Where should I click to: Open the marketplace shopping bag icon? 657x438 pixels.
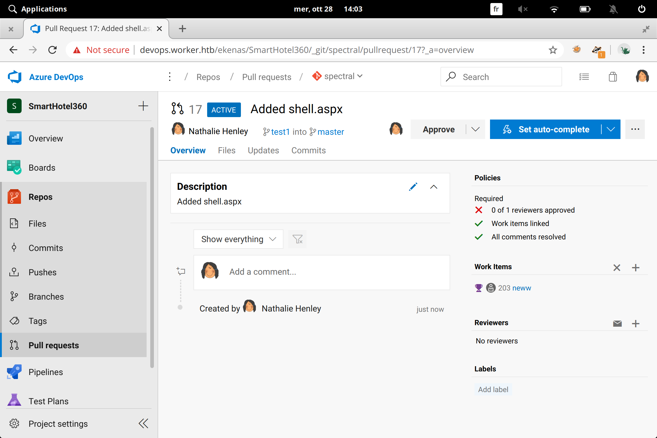[613, 77]
